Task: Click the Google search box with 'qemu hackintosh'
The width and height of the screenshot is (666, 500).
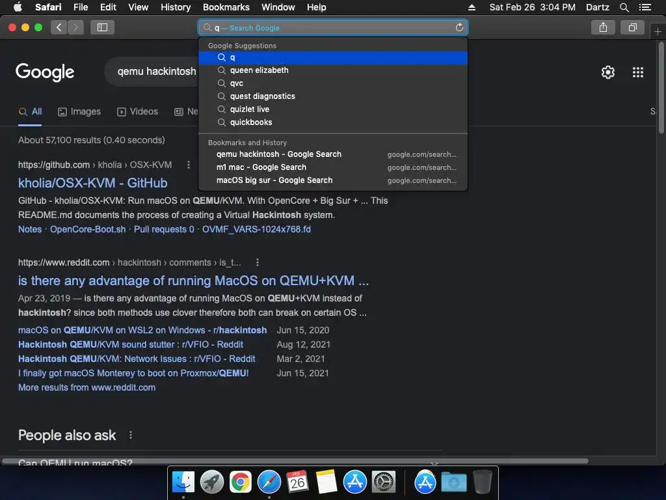Action: [153, 72]
